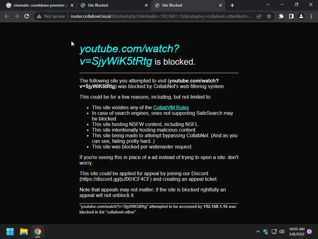This screenshot has width=318, height=239.
Task: Click the "collabnet-other" list name text
Action: (x=121, y=212)
